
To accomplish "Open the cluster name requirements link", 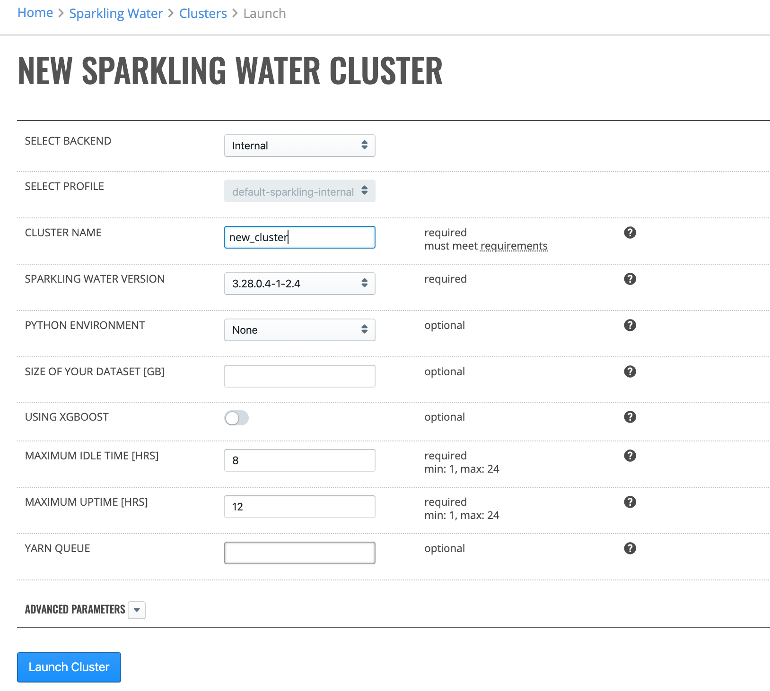I will pyautogui.click(x=514, y=246).
